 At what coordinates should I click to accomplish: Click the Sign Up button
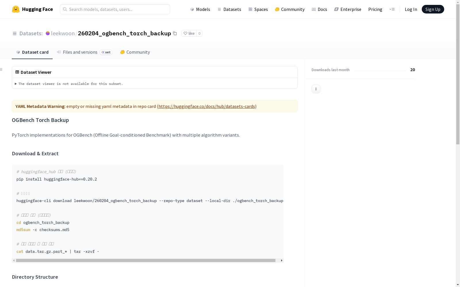coord(433,9)
